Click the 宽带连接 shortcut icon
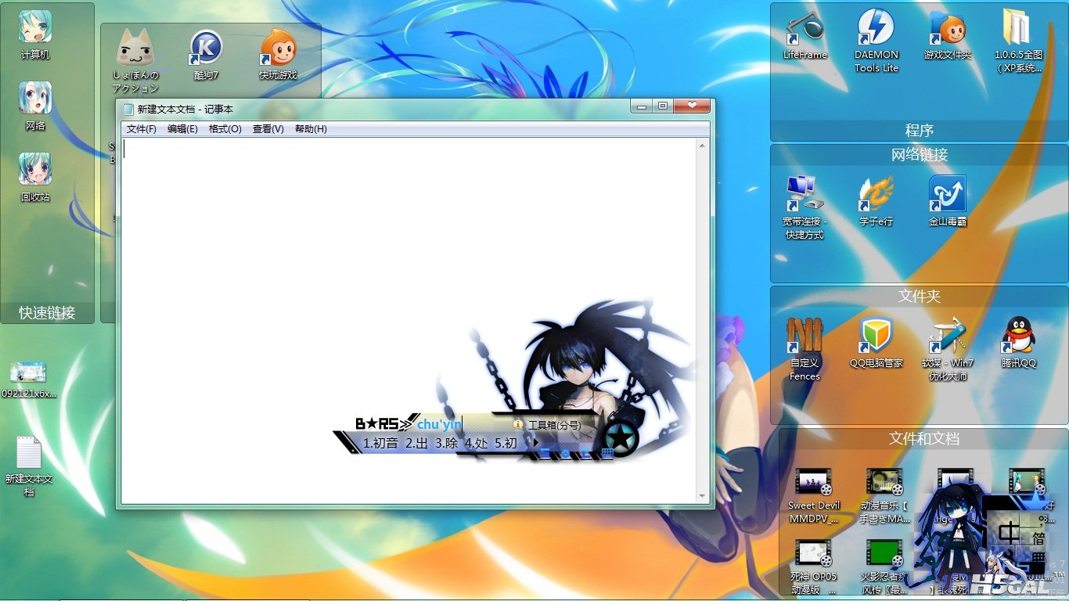 pyautogui.click(x=804, y=207)
